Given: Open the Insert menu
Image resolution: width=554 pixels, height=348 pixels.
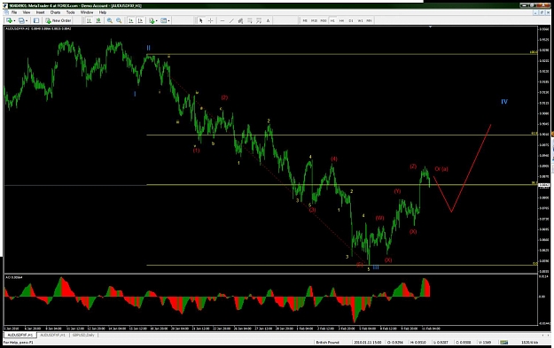Looking at the screenshot, I should [x=40, y=12].
